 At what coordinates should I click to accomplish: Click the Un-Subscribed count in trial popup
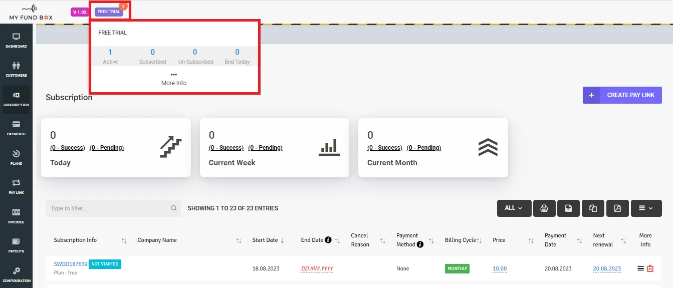195,52
